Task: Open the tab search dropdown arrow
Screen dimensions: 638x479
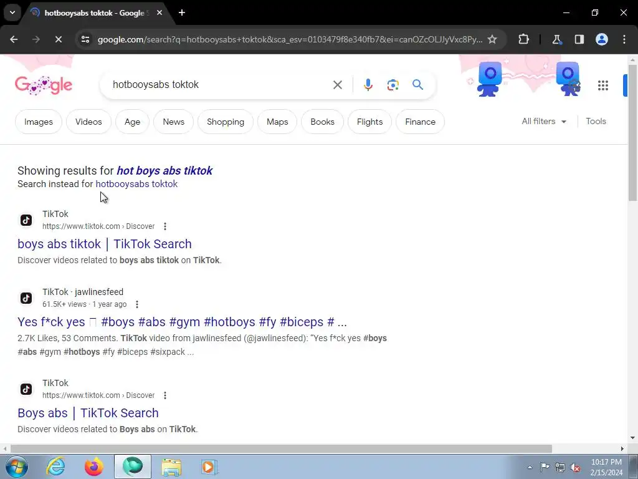Action: (12, 12)
